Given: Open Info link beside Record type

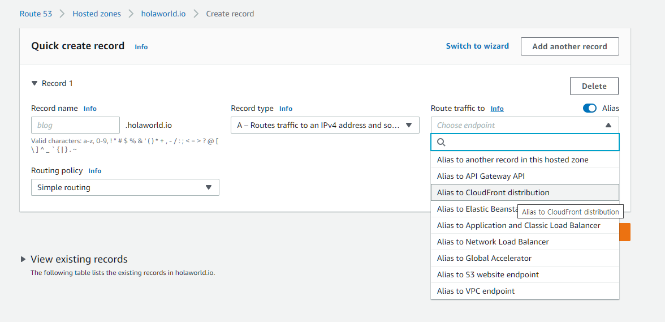Looking at the screenshot, I should coord(286,109).
